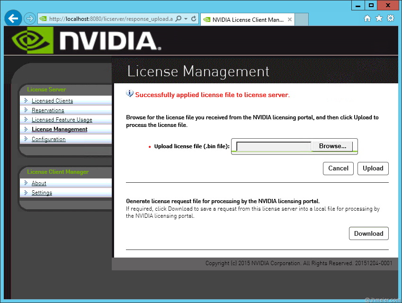Click the info icon beside success message
The width and height of the screenshot is (402, 303).
(129, 94)
